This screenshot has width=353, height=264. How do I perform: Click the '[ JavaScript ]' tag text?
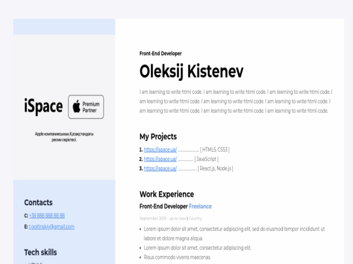(207, 159)
